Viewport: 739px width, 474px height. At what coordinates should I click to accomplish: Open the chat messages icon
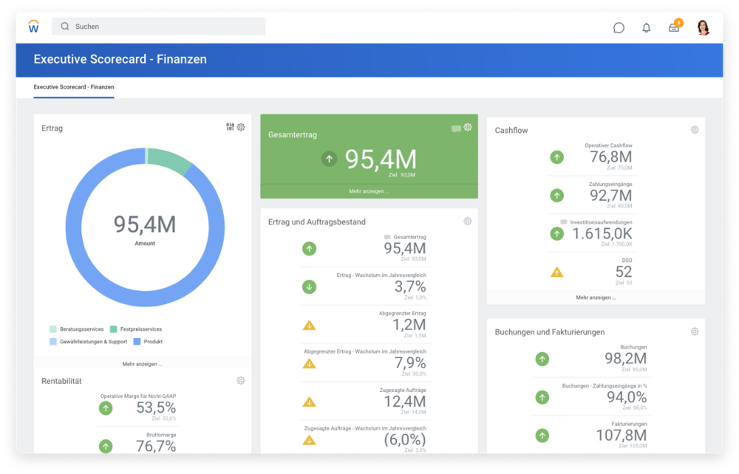coord(619,28)
